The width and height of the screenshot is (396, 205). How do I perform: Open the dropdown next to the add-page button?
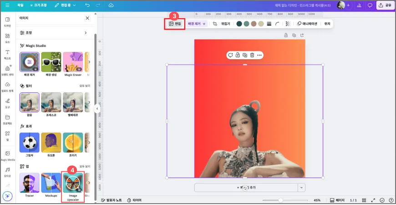click(x=301, y=187)
